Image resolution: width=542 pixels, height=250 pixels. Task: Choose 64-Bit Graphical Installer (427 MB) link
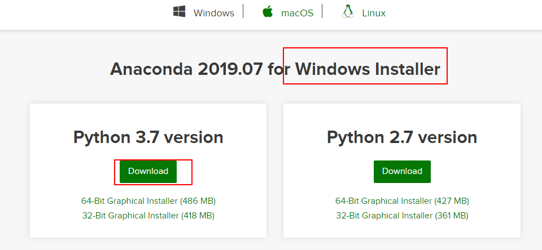(x=402, y=200)
